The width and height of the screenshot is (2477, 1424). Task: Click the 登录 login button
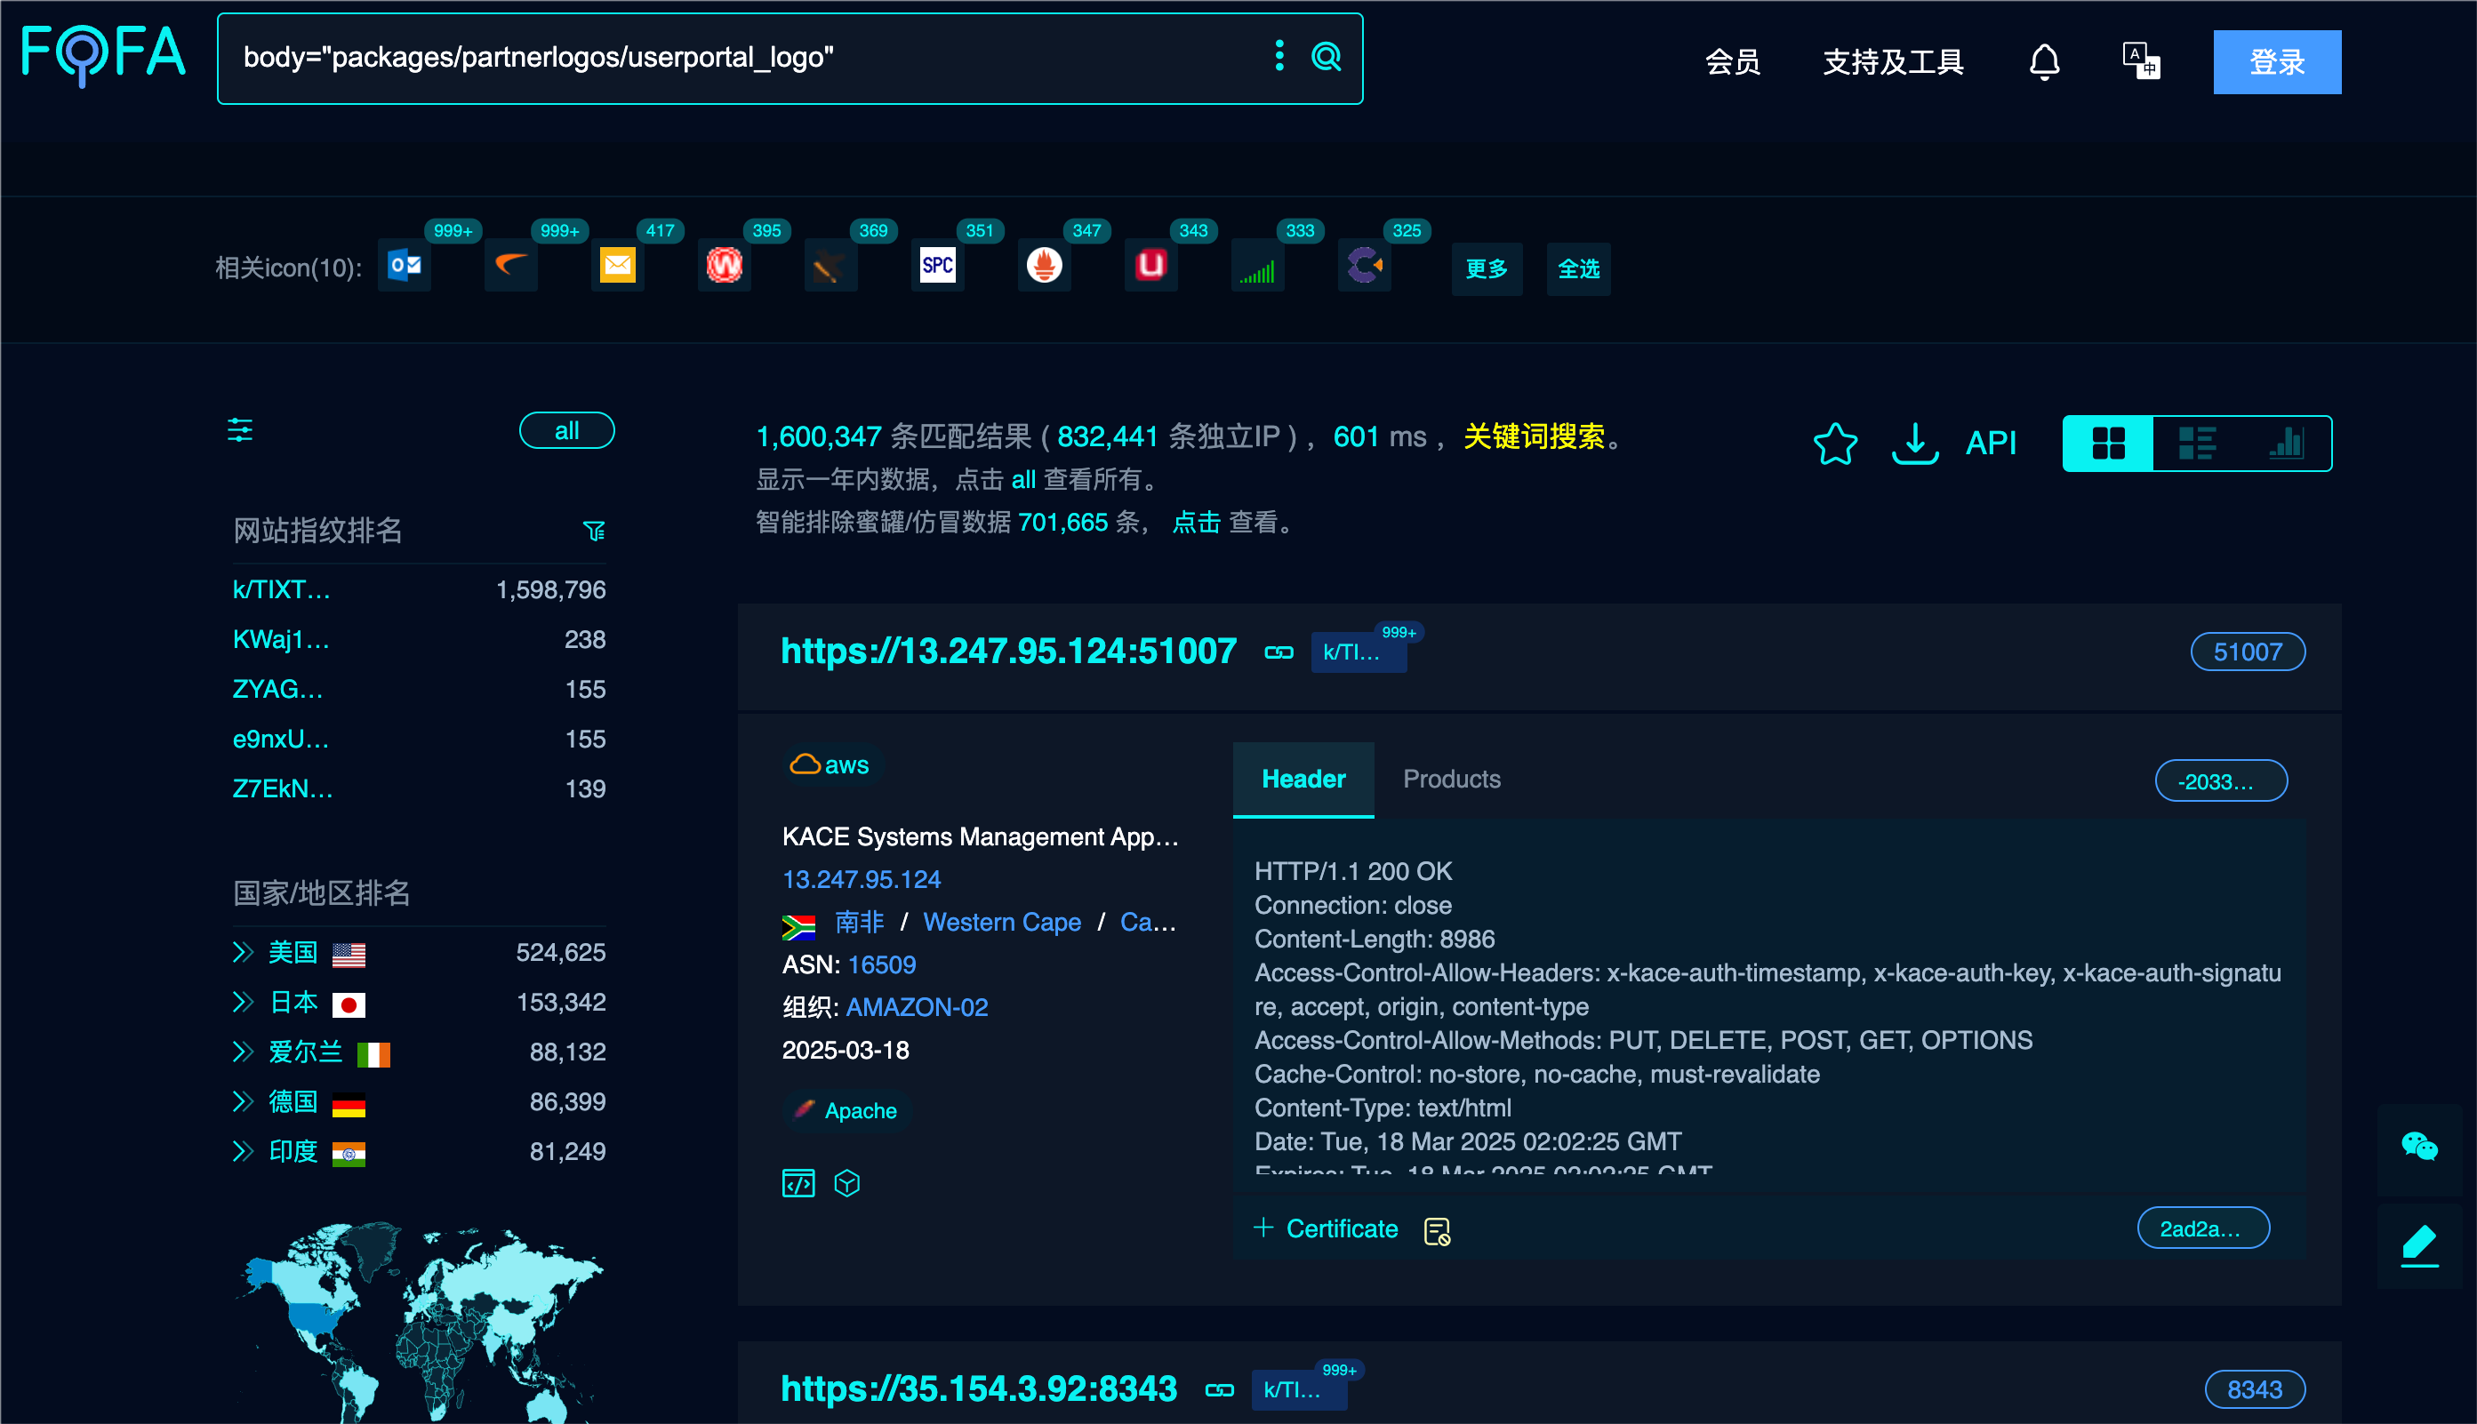click(x=2278, y=61)
